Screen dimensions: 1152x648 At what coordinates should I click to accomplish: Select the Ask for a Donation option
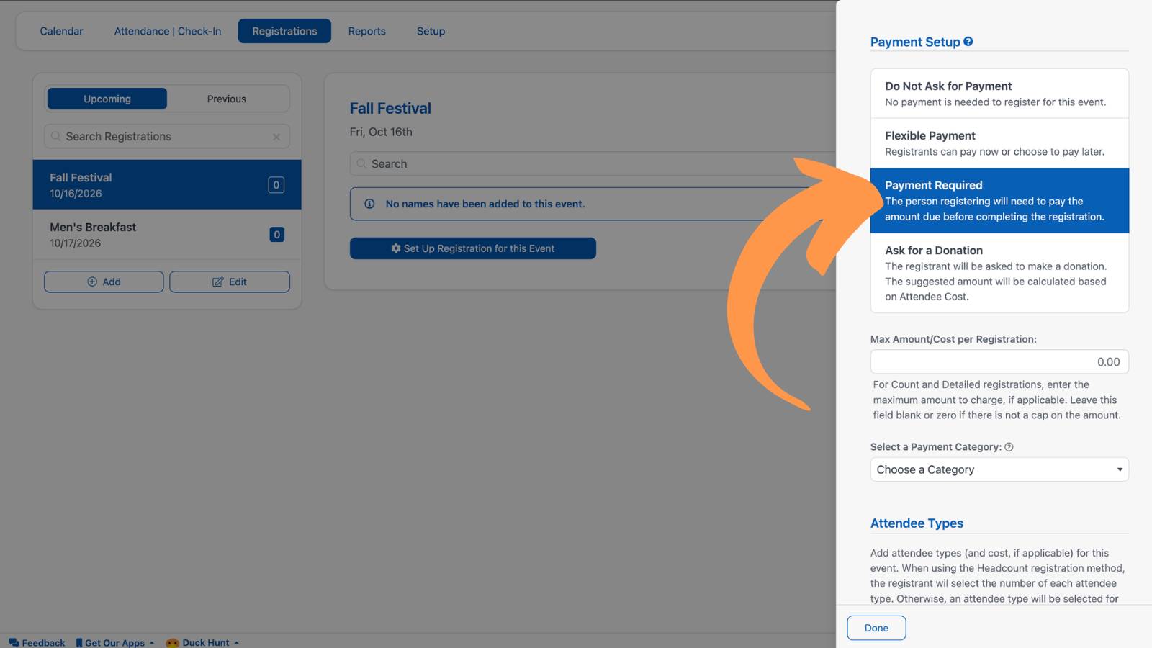(999, 273)
